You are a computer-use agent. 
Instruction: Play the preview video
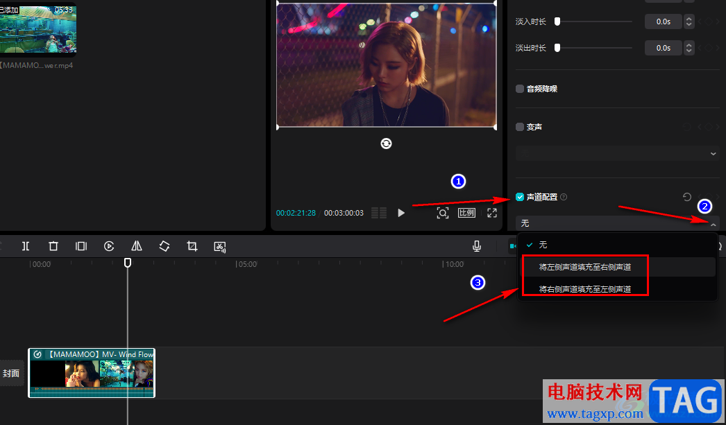coord(401,213)
